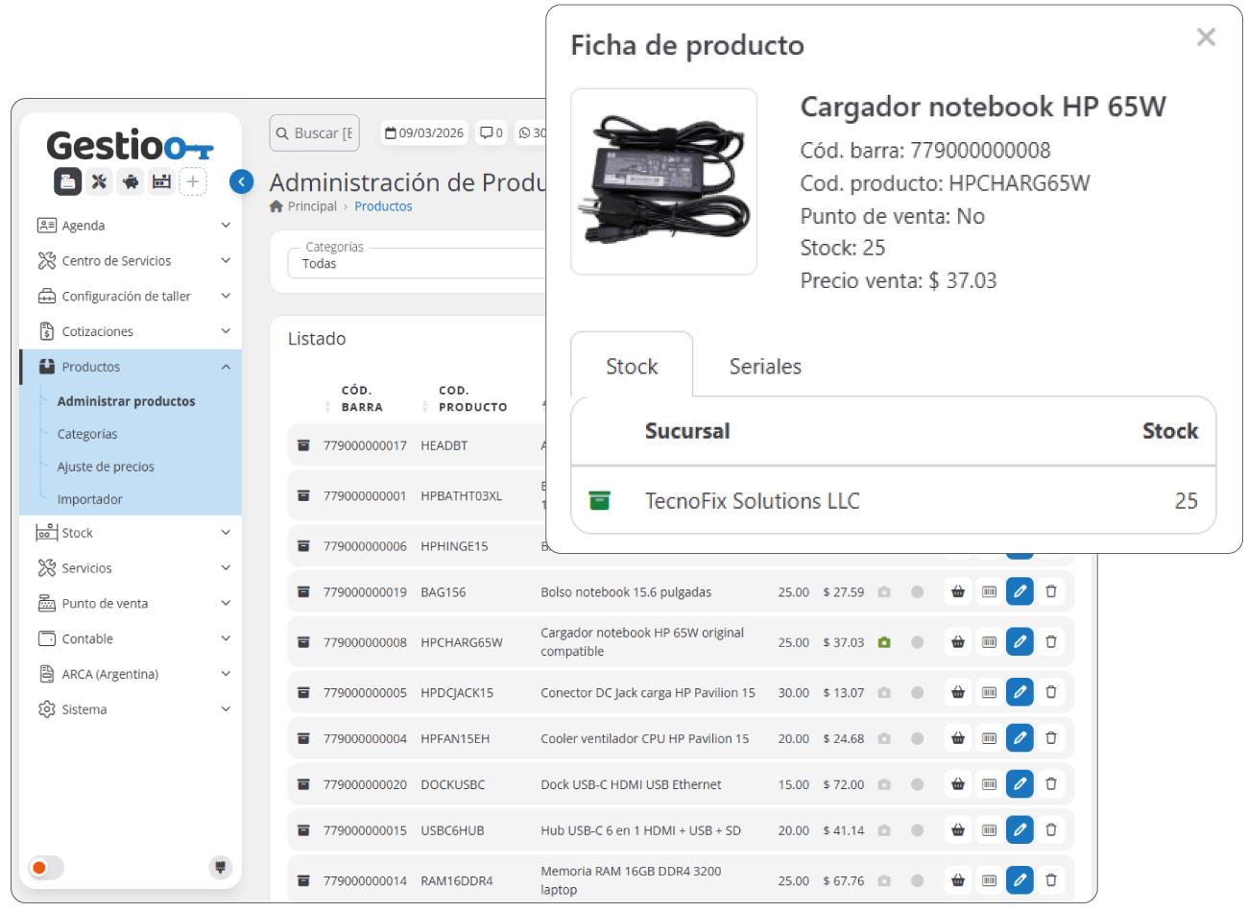Open the point-of-sale register module icon

pos(67,181)
